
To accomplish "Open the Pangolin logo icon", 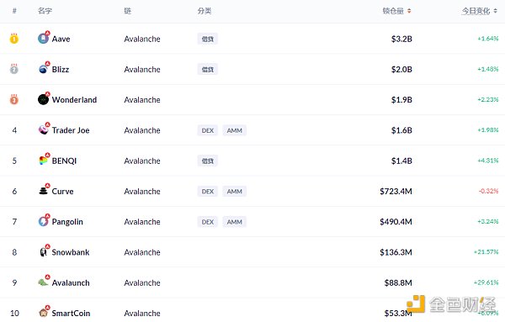I will (43, 221).
